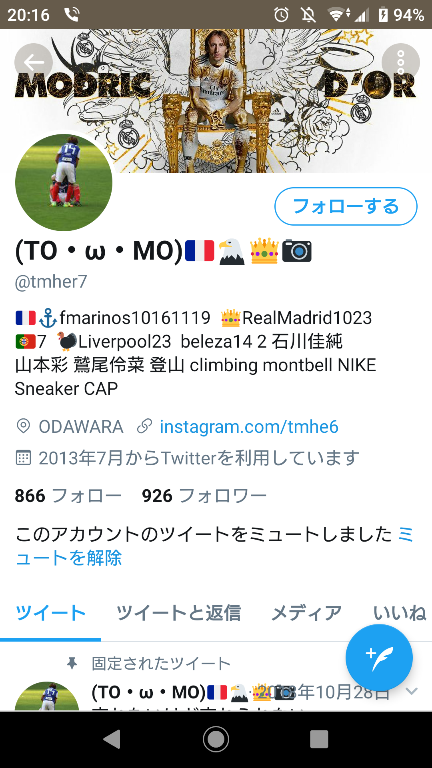
Task: Open the circular profile avatar photo
Action: [x=64, y=182]
